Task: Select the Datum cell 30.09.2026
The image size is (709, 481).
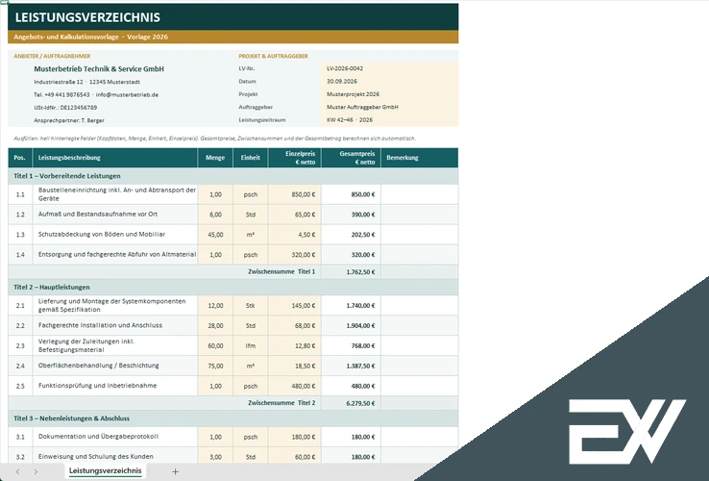Action: point(389,82)
